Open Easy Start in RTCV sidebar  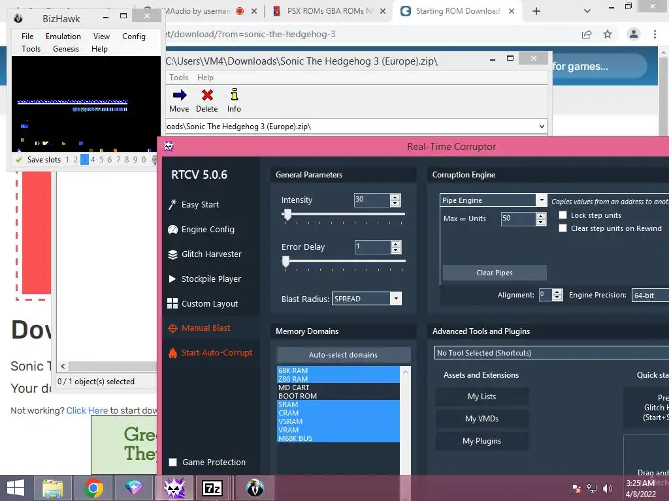pos(193,204)
